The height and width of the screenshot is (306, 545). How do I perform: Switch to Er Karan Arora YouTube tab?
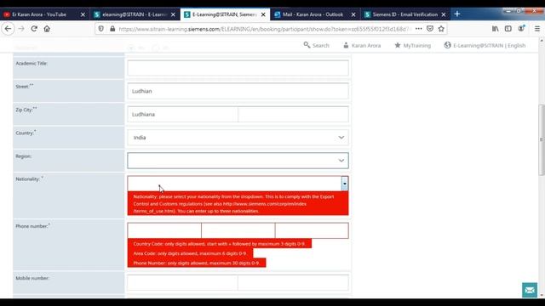point(39,14)
